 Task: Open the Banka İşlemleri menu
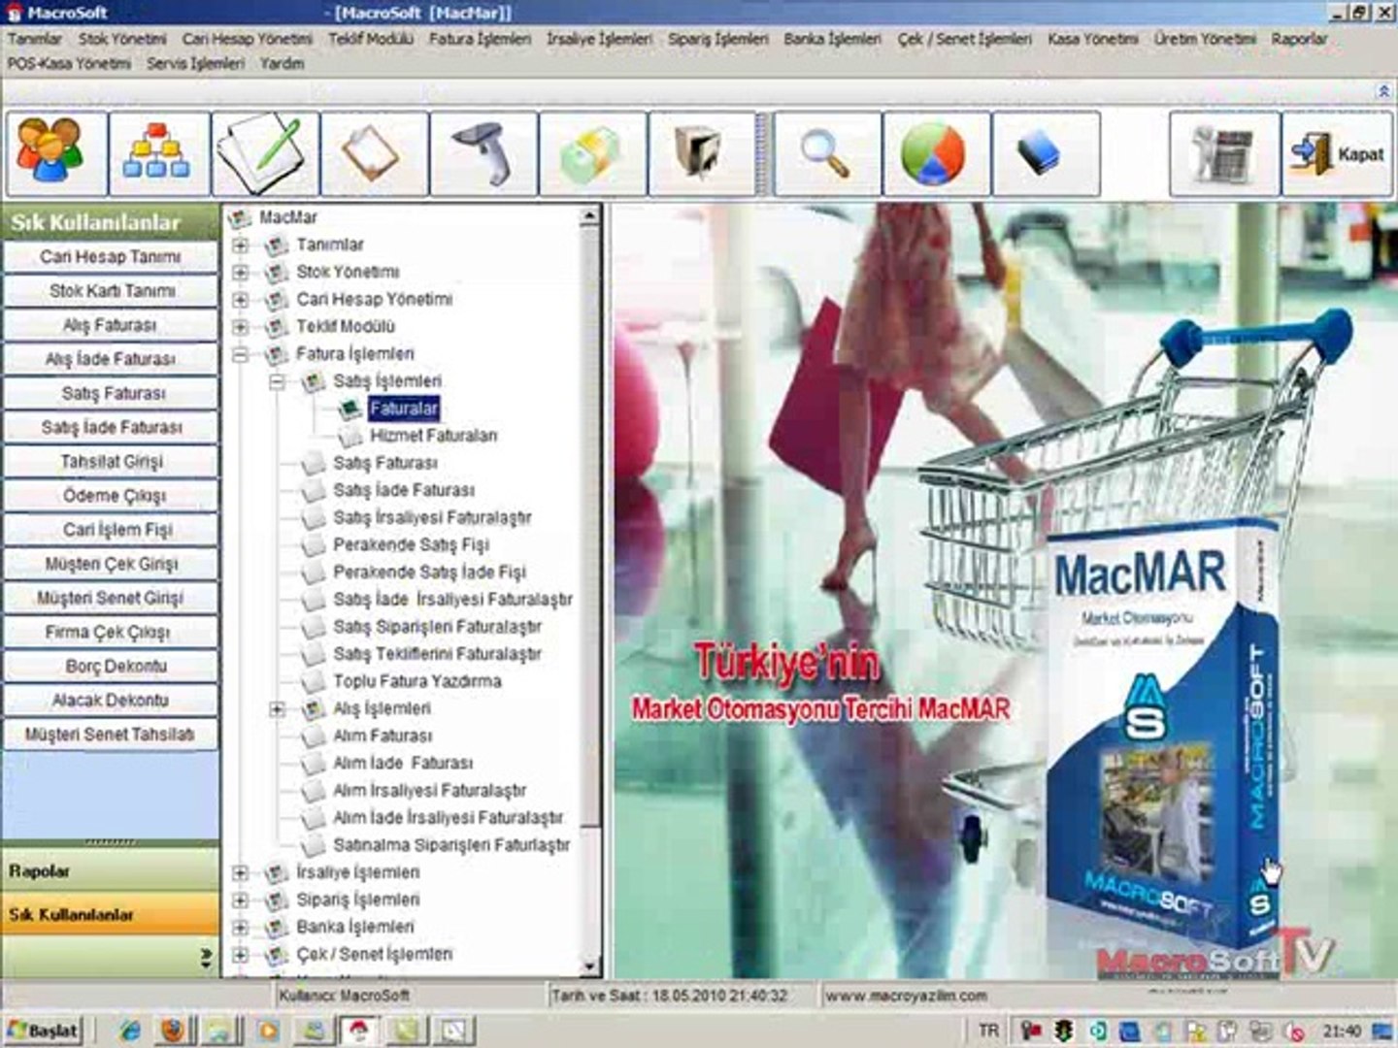point(832,39)
